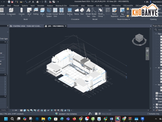Select the Curtain Grid tool
162x122 pixels.
(55, 12)
